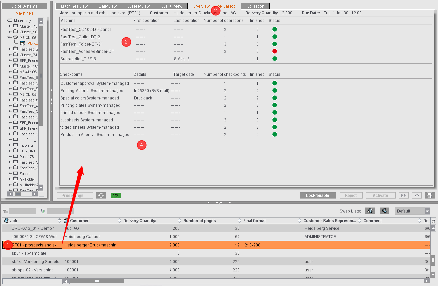Click the green 0/21 progress indicator

116,195
